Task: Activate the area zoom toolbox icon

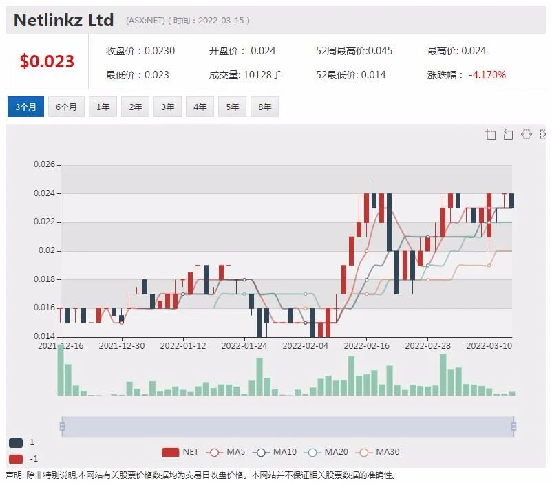Action: click(x=490, y=134)
